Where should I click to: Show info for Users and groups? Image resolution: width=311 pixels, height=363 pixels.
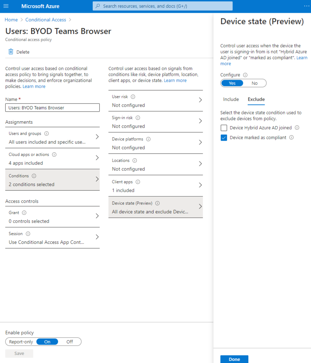point(46,134)
